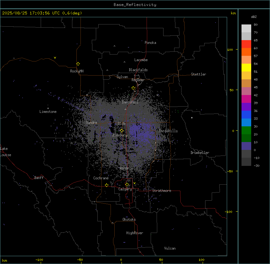Click the yellow diamond marker below Cochrane
The width and height of the screenshot is (270, 264).
pyautogui.click(x=106, y=185)
